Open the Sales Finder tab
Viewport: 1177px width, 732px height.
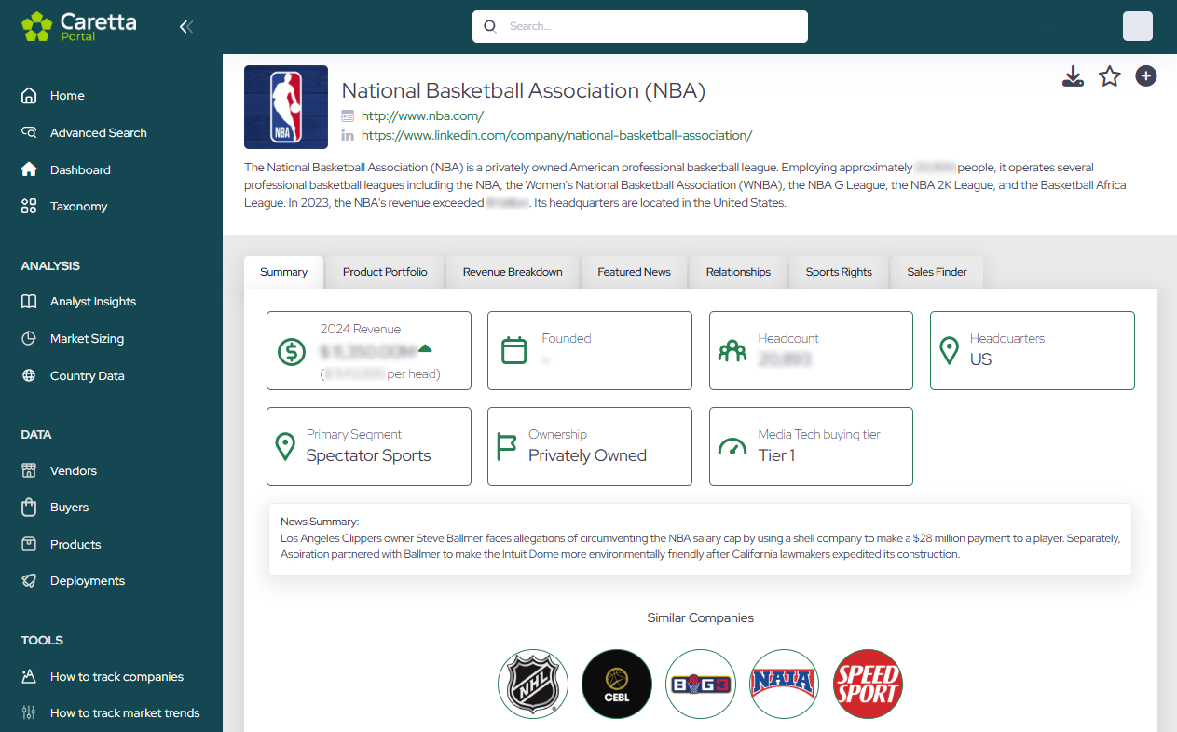(x=937, y=272)
